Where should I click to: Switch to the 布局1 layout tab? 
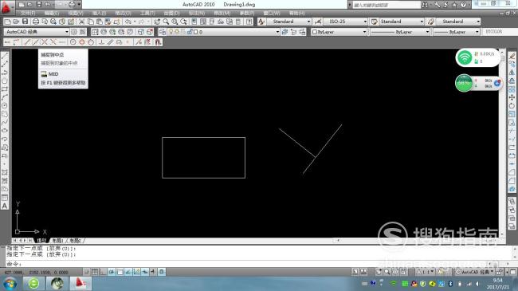coord(58,241)
